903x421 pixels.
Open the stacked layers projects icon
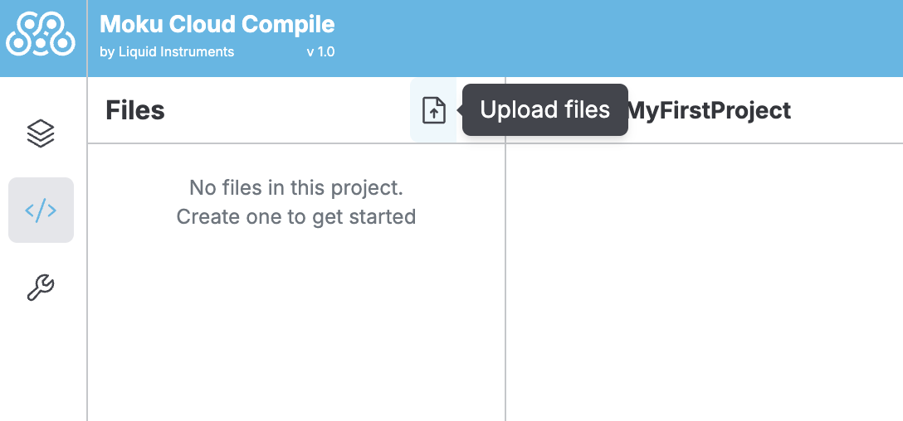coord(41,133)
